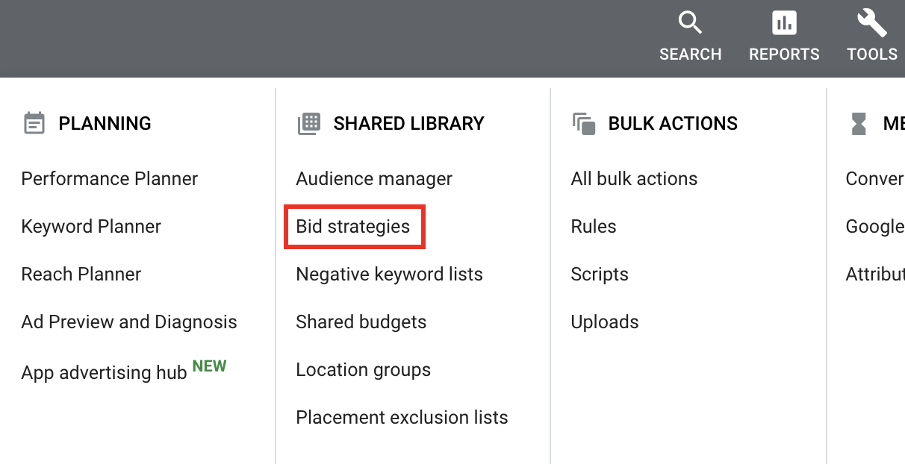
Task: Open All bulk actions
Action: (634, 179)
